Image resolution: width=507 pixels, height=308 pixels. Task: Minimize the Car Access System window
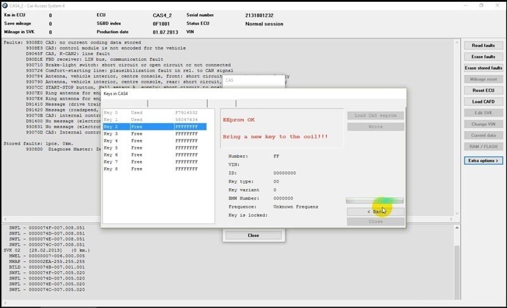(x=466, y=6)
